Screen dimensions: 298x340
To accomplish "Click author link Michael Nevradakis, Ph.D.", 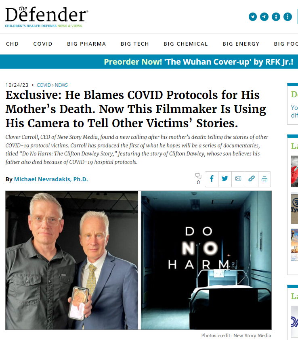I will pyautogui.click(x=51, y=179).
